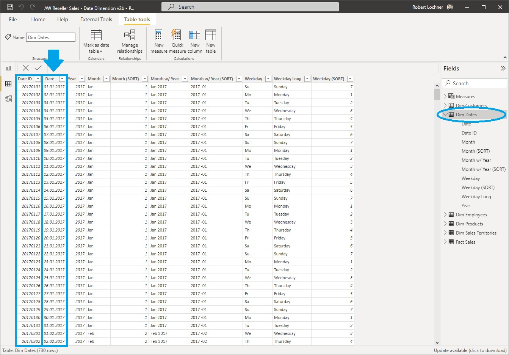Click the Update available download link
Viewport: 509px width, 355px height.
tap(470, 350)
